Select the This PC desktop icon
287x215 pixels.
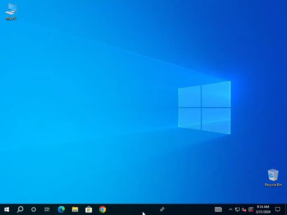[x=11, y=12]
